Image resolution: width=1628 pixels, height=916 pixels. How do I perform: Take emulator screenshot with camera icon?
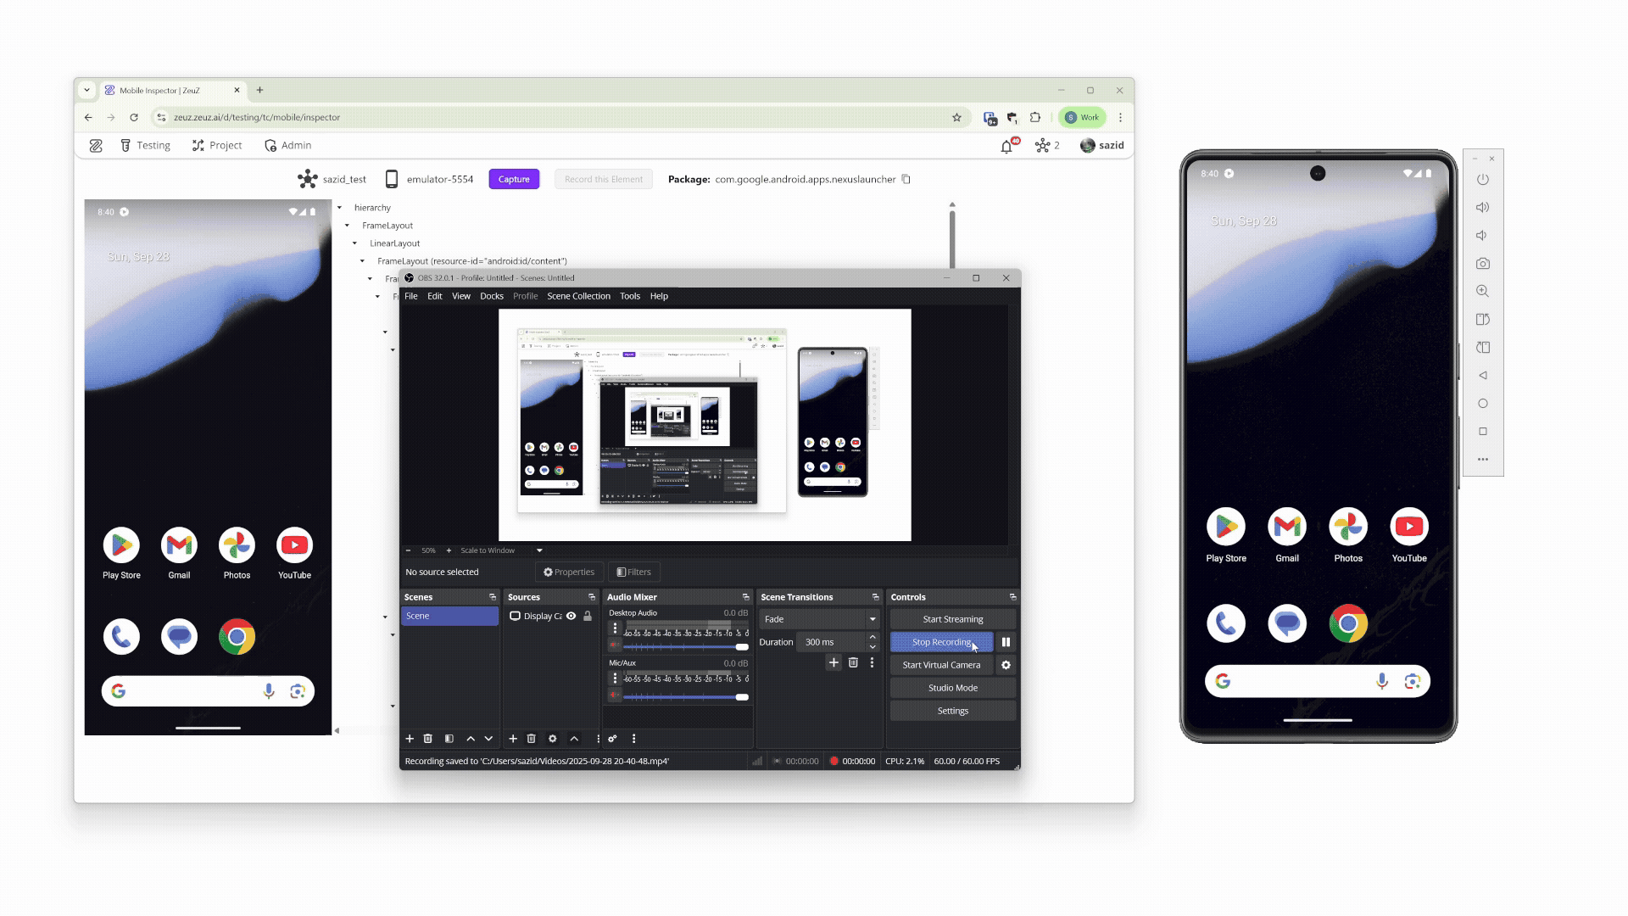tap(1482, 264)
